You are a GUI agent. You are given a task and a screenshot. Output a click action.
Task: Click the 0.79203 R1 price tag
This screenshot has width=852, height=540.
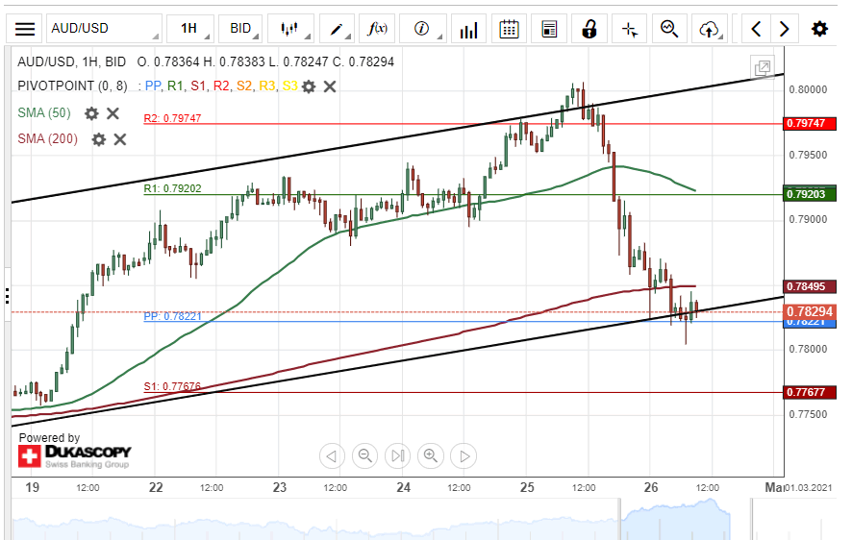pos(810,194)
